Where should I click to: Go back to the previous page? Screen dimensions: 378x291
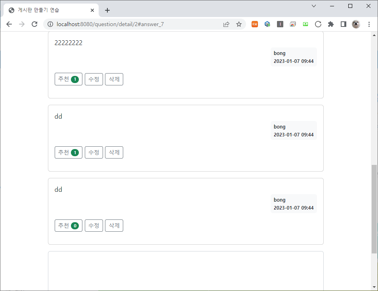(x=9, y=24)
